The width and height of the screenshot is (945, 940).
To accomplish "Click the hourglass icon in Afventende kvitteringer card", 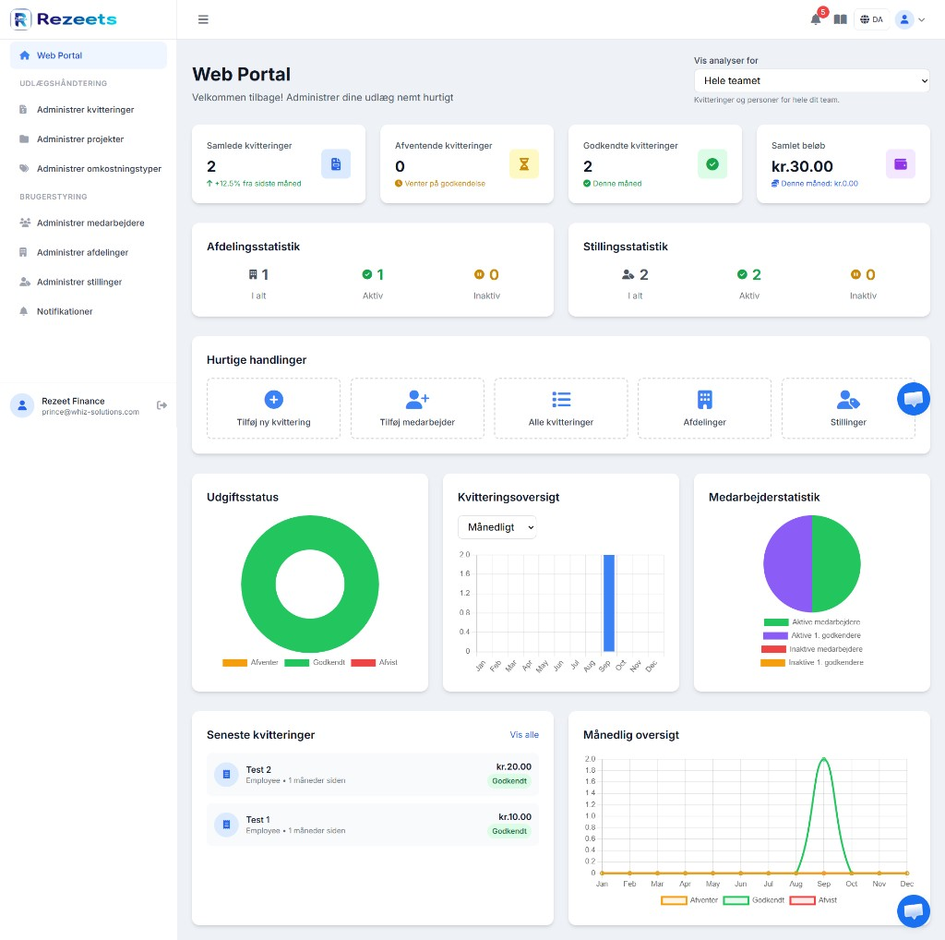I will tap(524, 164).
